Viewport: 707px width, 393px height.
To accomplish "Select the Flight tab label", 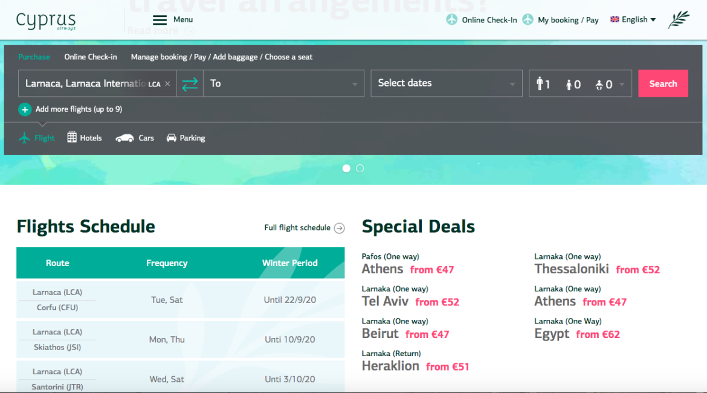I will click(x=44, y=138).
